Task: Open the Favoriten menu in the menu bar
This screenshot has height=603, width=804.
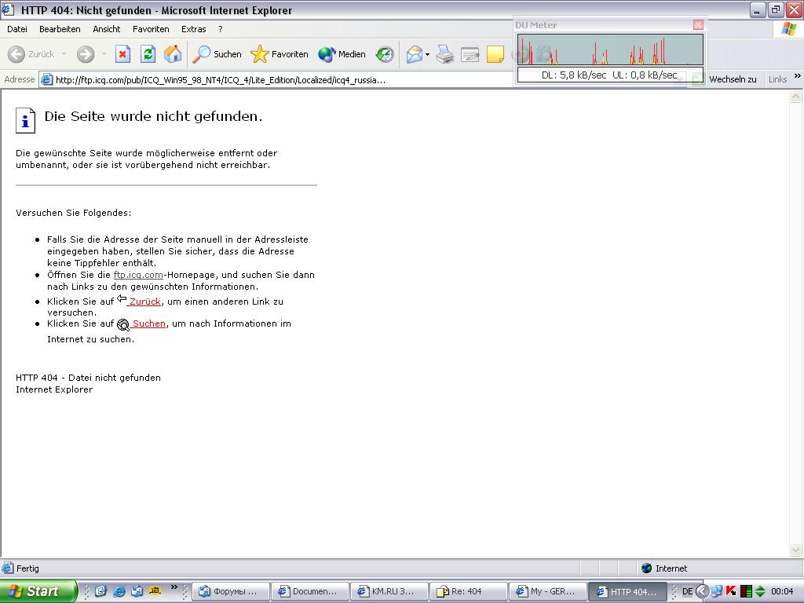Action: tap(151, 29)
